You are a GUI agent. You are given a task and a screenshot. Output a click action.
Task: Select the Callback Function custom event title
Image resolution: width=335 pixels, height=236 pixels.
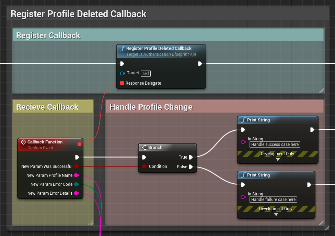click(x=45, y=142)
